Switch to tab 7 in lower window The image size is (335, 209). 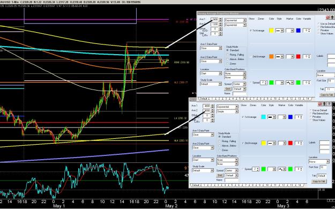tap(245, 185)
